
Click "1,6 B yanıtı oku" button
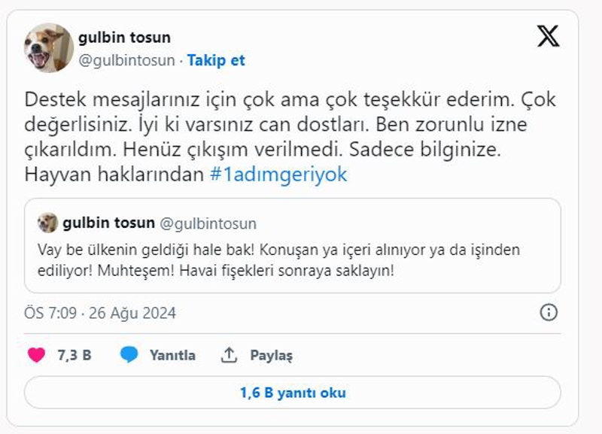pos(293,393)
